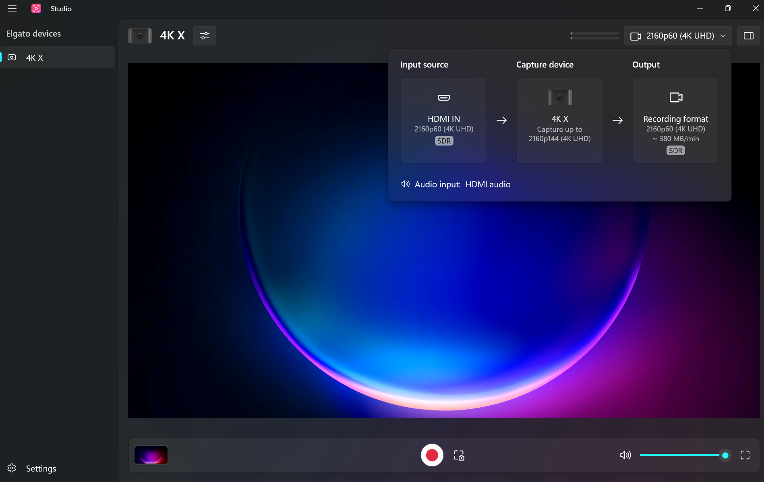Open the recent capture thumbnail
This screenshot has height=482, width=764.
[x=151, y=455]
